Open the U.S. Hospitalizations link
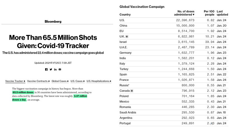231x130 pixels. click(99, 81)
